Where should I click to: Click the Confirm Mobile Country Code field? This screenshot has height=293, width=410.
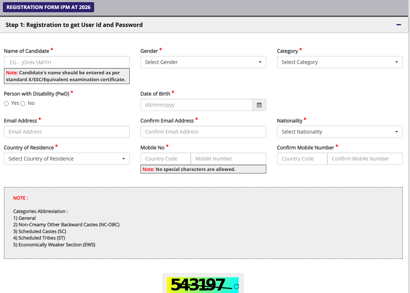302,159
